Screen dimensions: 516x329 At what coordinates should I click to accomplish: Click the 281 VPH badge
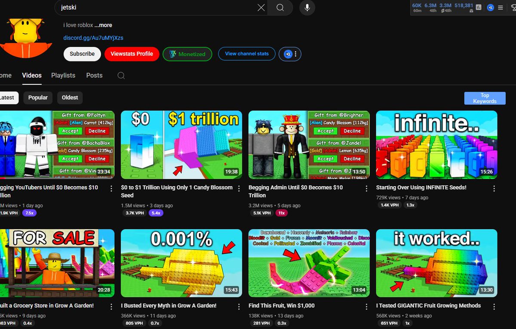coord(261,323)
